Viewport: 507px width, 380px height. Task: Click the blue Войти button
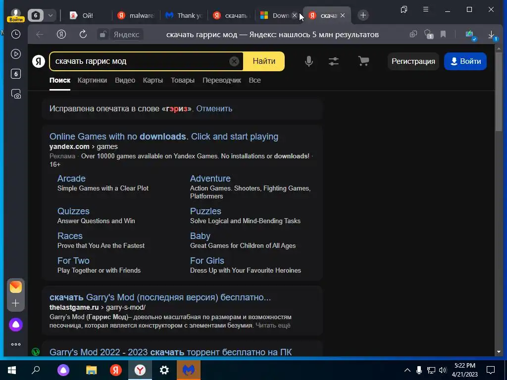[465, 61]
